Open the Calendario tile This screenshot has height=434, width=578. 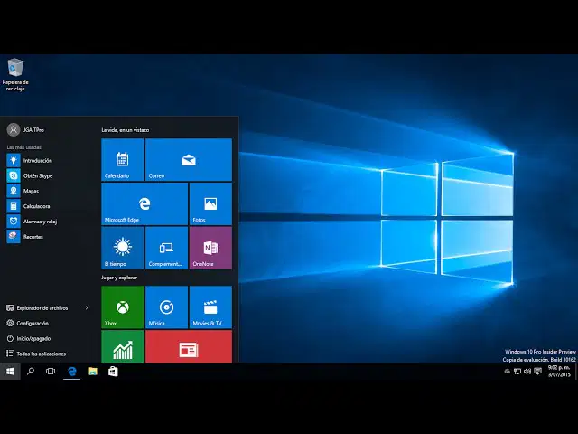[123, 160]
